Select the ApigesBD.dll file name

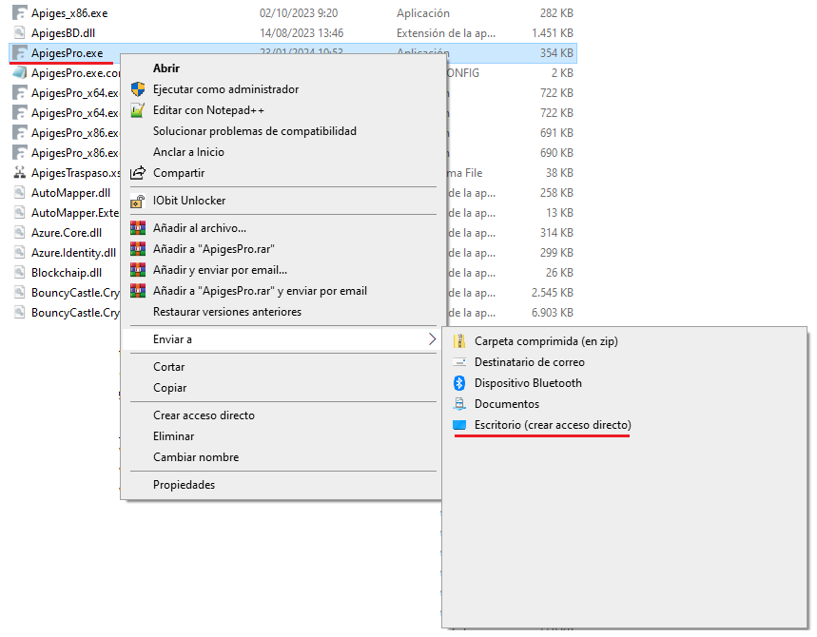tap(63, 33)
